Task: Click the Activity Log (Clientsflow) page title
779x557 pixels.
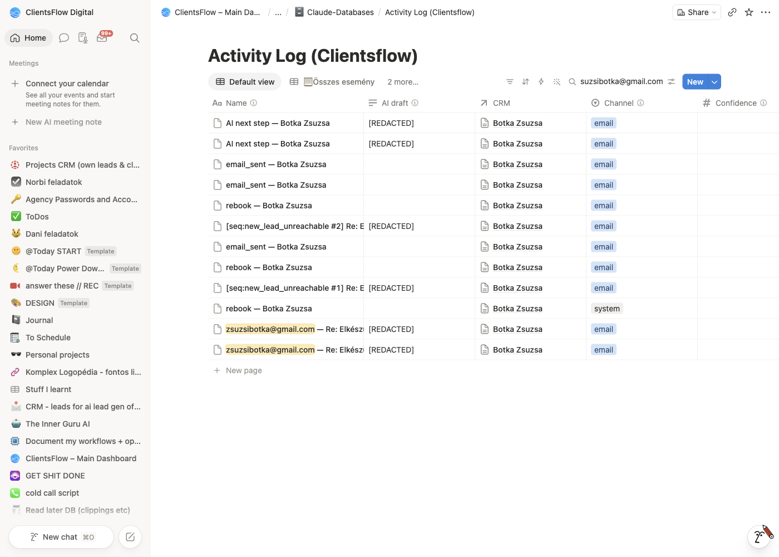Action: [313, 56]
